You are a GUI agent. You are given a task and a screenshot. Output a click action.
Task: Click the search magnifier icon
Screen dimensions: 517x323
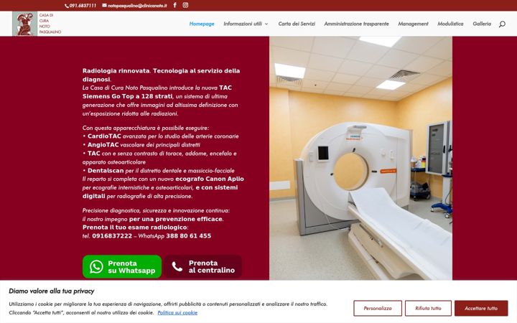pos(502,24)
